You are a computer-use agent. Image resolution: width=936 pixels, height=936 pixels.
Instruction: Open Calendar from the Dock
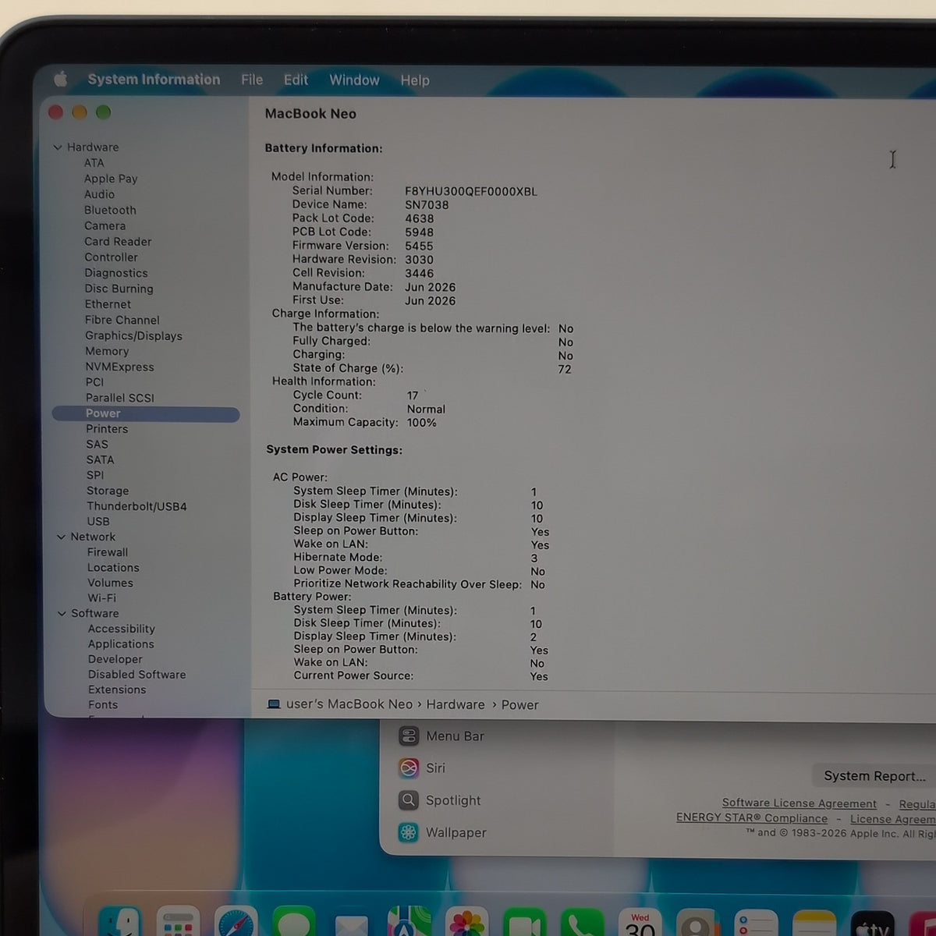(x=640, y=923)
